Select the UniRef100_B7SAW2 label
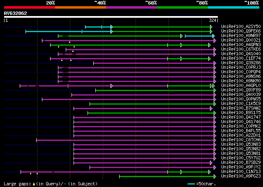 (x=241, y=108)
